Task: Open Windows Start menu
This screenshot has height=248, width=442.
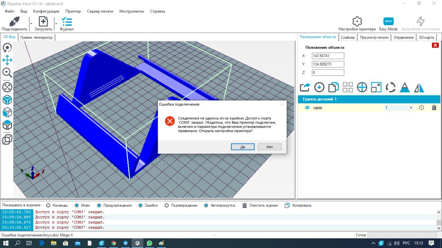Action: (6, 243)
